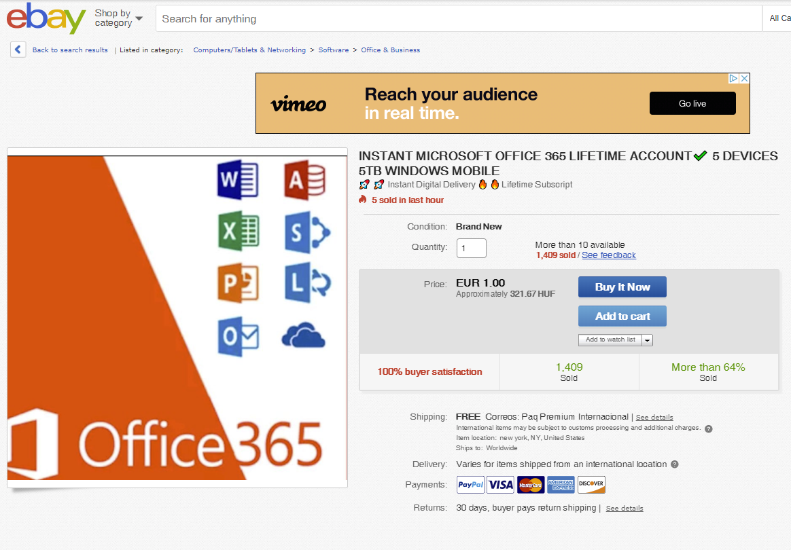
Task: Click the Add to cart button
Action: [x=622, y=316]
